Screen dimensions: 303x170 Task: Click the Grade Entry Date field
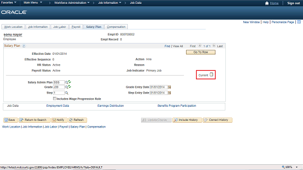[159, 87]
